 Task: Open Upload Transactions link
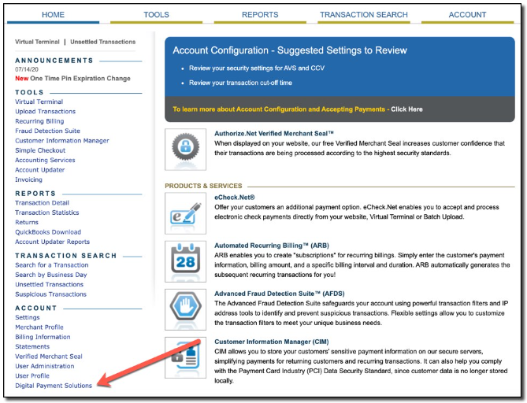pos(46,112)
